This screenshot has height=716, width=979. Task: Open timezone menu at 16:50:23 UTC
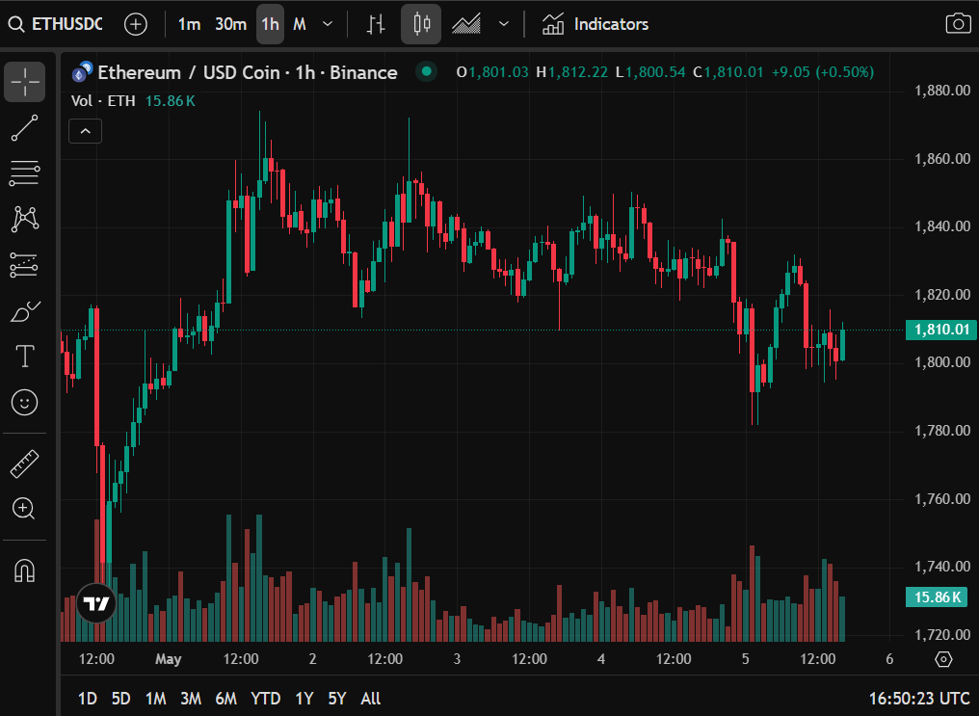pos(919,698)
